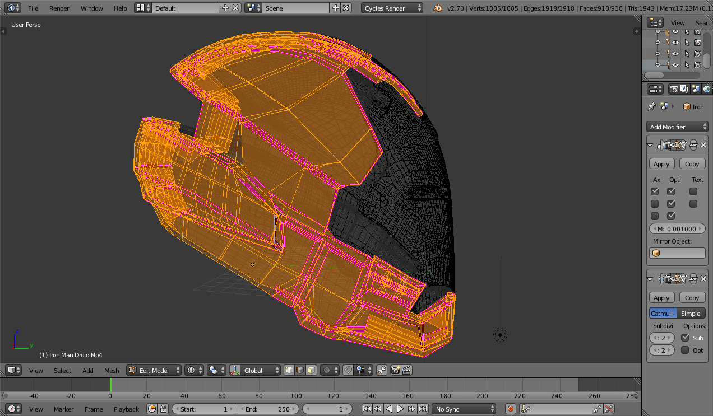Move Mirror modifier up or down arrows
The height and width of the screenshot is (416, 713).
coord(693,145)
